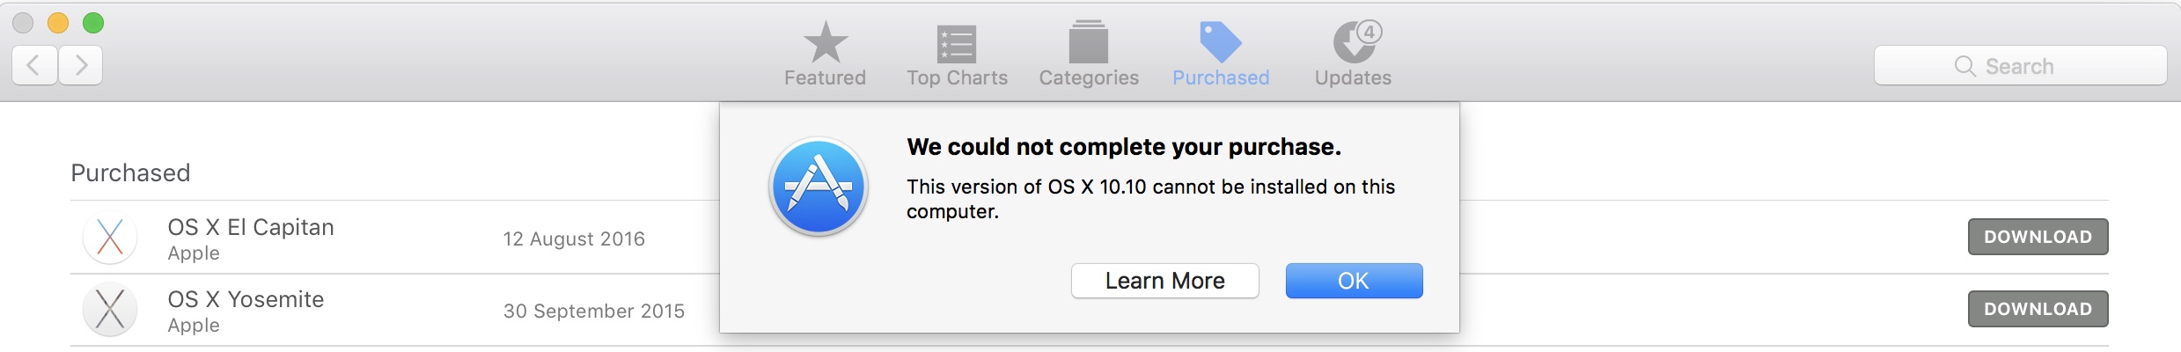Click the magnifying glass in search box
Screen dimensions: 2181x352
point(1964,66)
